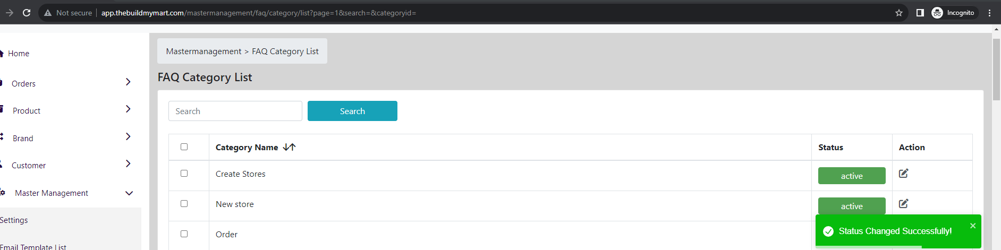The image size is (1001, 250).
Task: Click the Not secure warning icon
Action: point(48,13)
